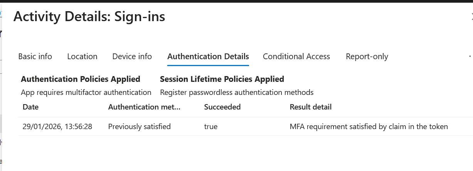
Task: Click the Activity Details: Sign-ins title
Action: tap(89, 17)
